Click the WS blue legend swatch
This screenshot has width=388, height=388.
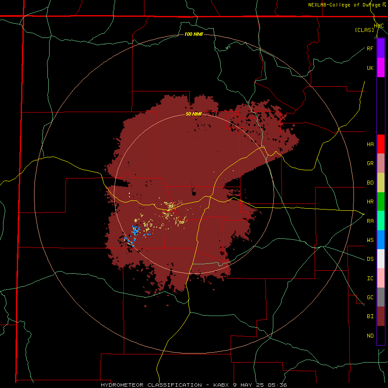381,240
